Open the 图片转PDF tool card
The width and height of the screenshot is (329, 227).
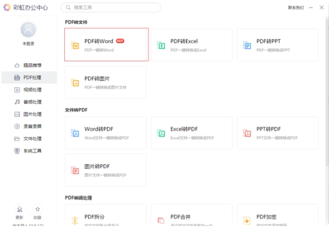point(105,170)
